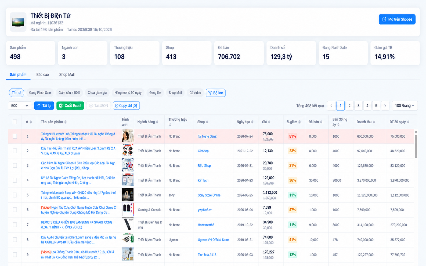Sort by % giảm column arrows
This screenshot has height=266, width=426.
(x=299, y=122)
